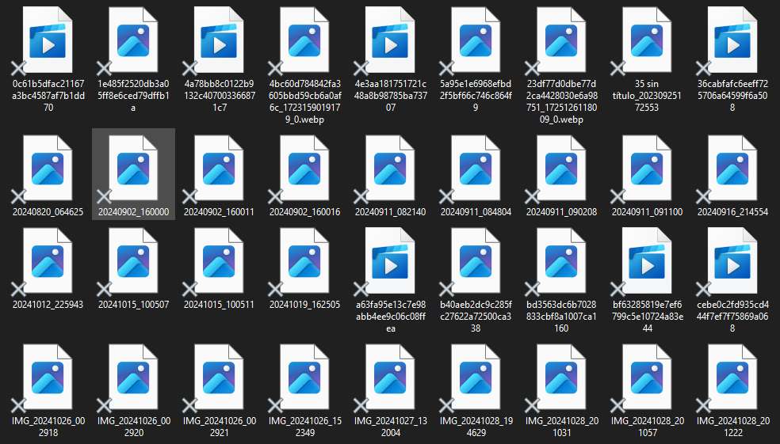Click video icon a63fa95e13c7e98abb4ee9c06c08ffea
780x444 pixels.
coord(390,260)
